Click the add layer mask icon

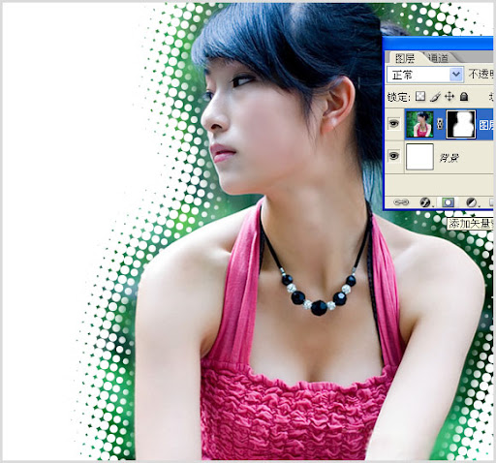[x=448, y=202]
